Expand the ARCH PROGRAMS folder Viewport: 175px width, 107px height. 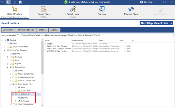5,47
